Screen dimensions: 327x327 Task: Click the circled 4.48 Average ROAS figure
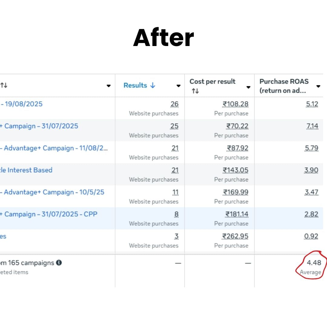(314, 263)
